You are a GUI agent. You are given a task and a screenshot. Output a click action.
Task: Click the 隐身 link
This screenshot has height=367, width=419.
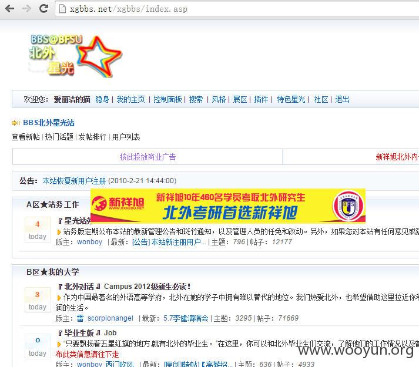[102, 99]
